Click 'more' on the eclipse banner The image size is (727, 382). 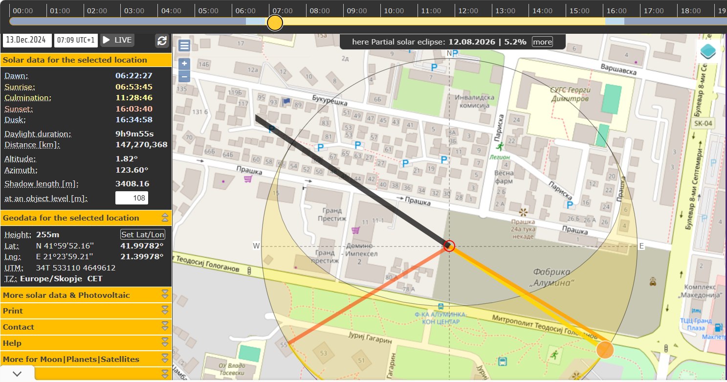(542, 42)
